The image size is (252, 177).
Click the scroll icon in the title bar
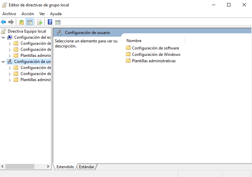[x=4, y=5]
